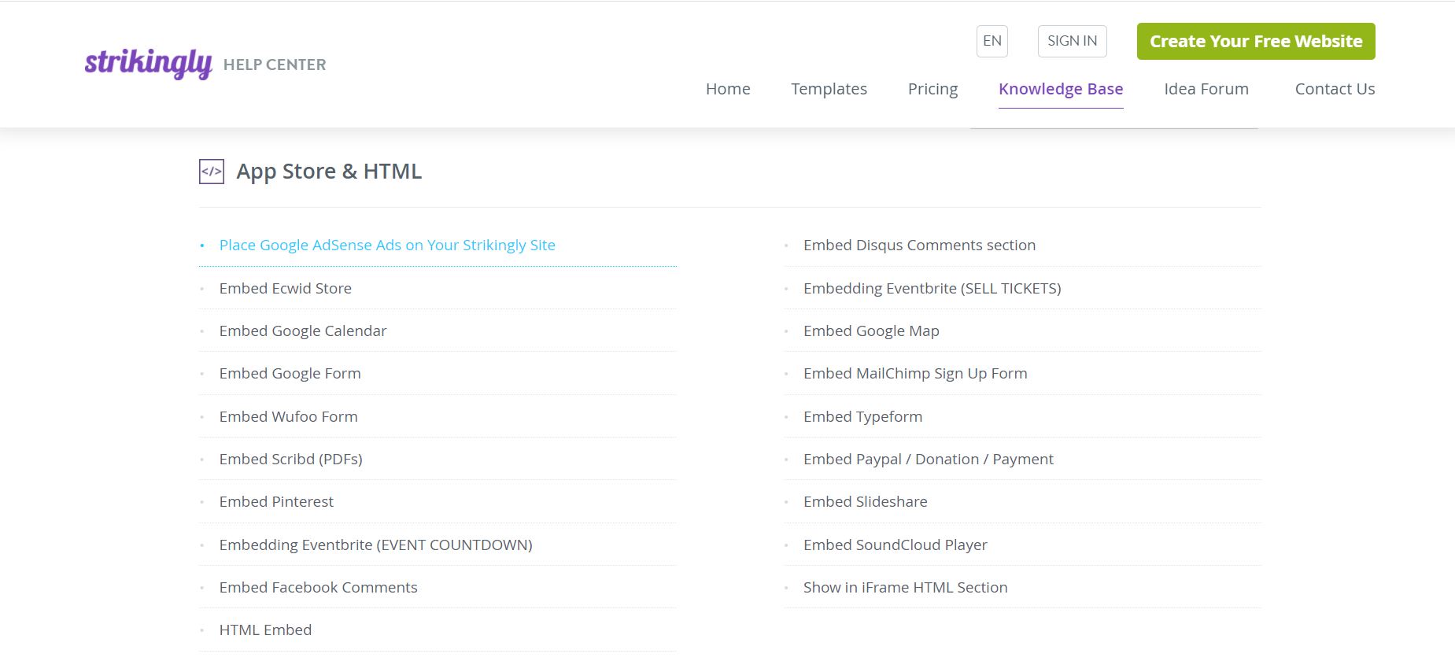
Task: Open the Embed Wufoo Form article
Action: point(289,416)
